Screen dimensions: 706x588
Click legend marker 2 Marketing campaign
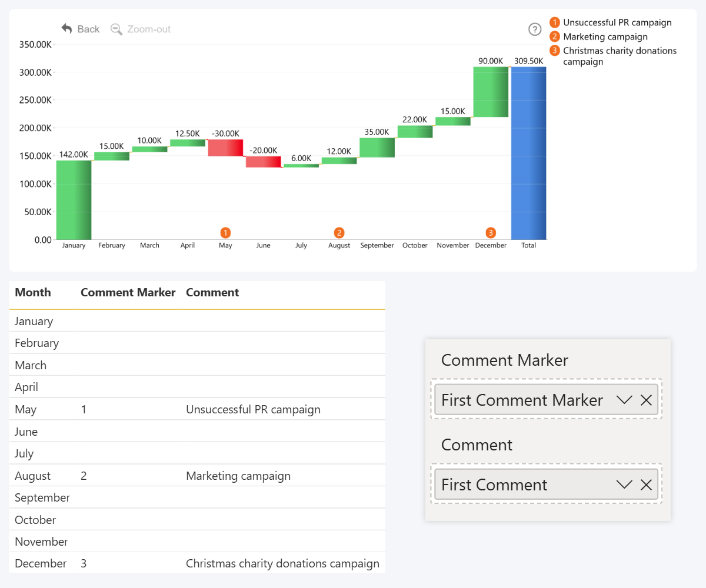coord(554,36)
